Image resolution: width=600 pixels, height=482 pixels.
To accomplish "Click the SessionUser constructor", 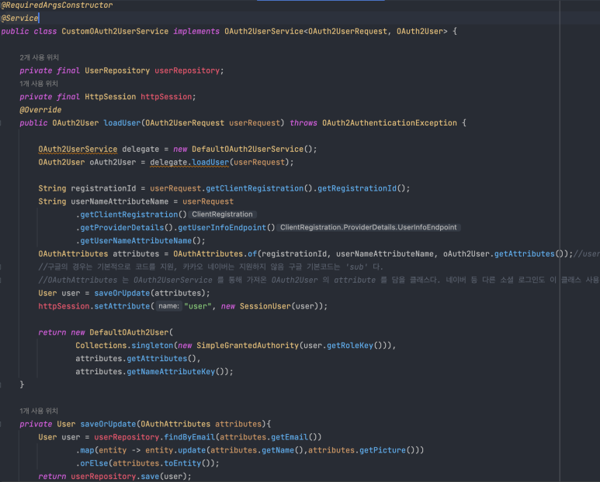I will pyautogui.click(x=265, y=306).
